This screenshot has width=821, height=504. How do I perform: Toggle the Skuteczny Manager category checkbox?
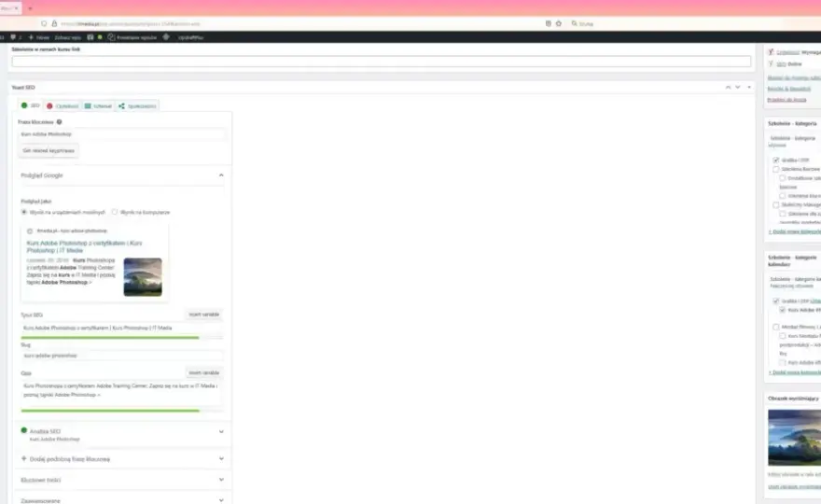(776, 204)
